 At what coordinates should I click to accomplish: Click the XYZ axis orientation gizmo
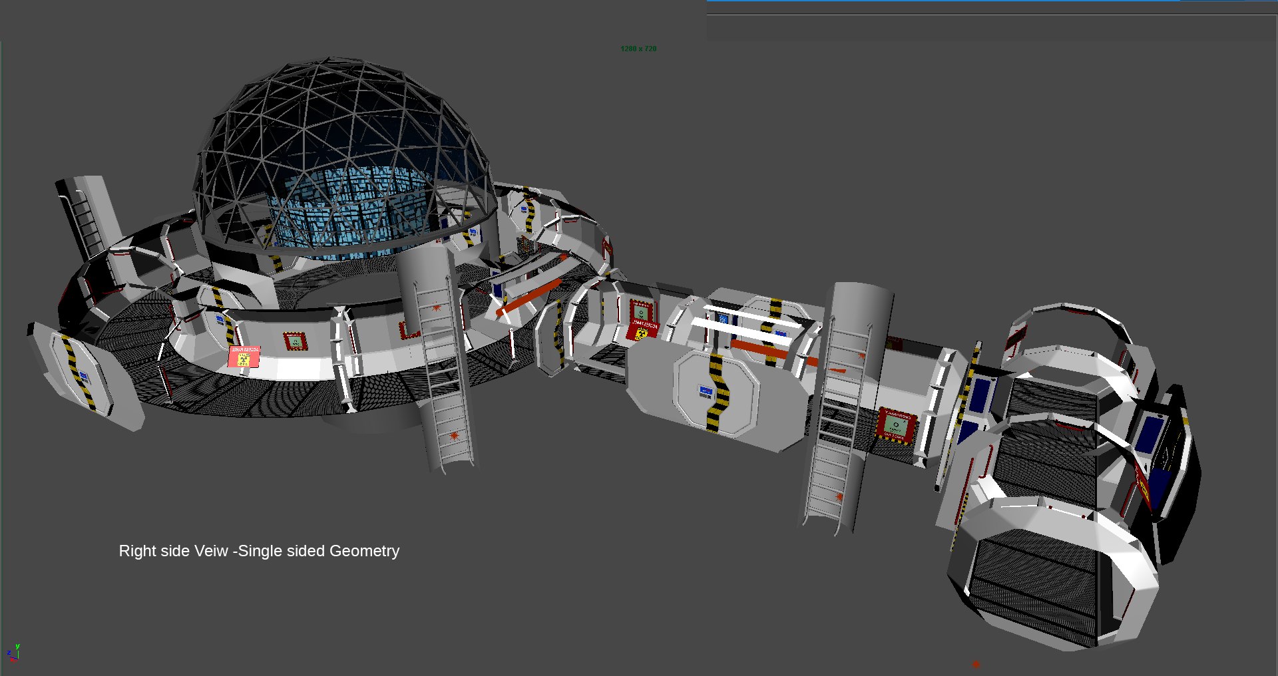[13, 653]
